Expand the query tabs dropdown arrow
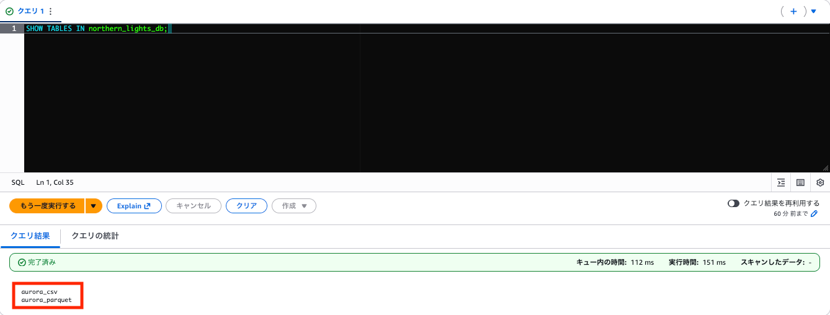The image size is (830, 315). 814,11
